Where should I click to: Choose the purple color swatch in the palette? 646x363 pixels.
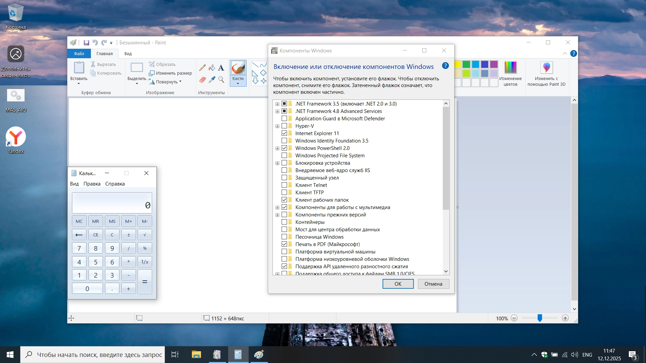tap(494, 64)
